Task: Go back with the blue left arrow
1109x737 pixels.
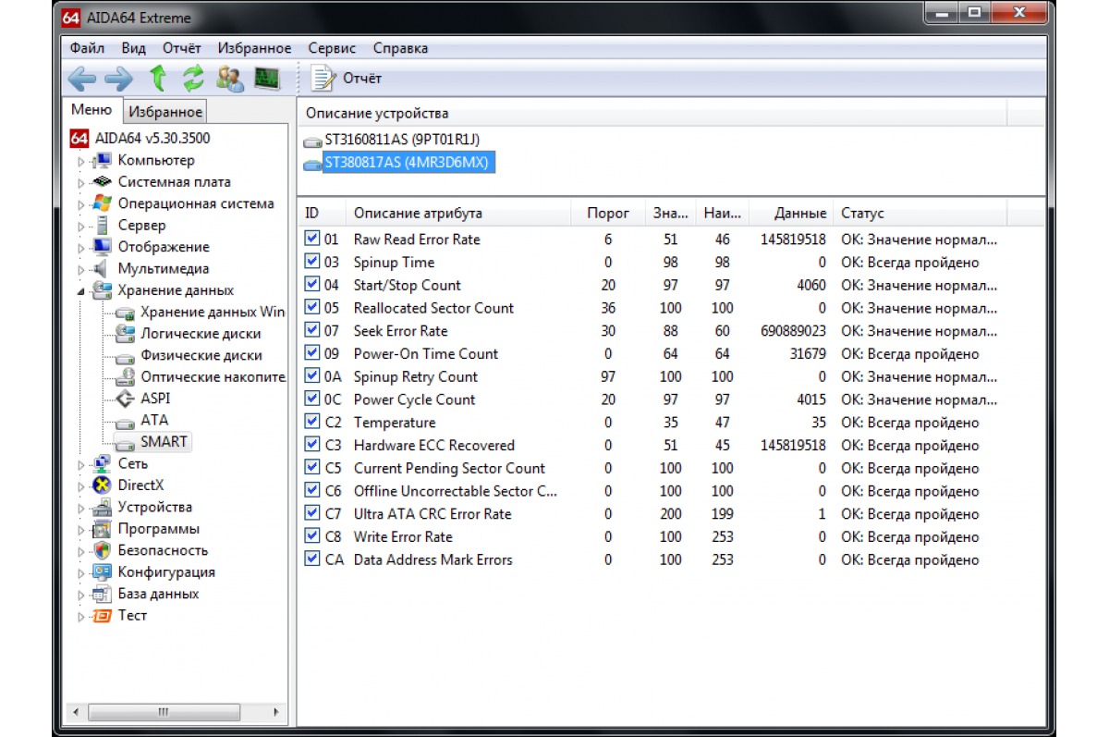Action: pyautogui.click(x=81, y=79)
